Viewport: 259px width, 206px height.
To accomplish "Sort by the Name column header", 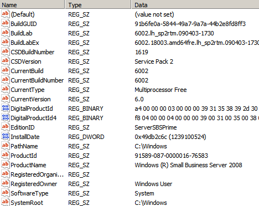I will tap(33, 4).
